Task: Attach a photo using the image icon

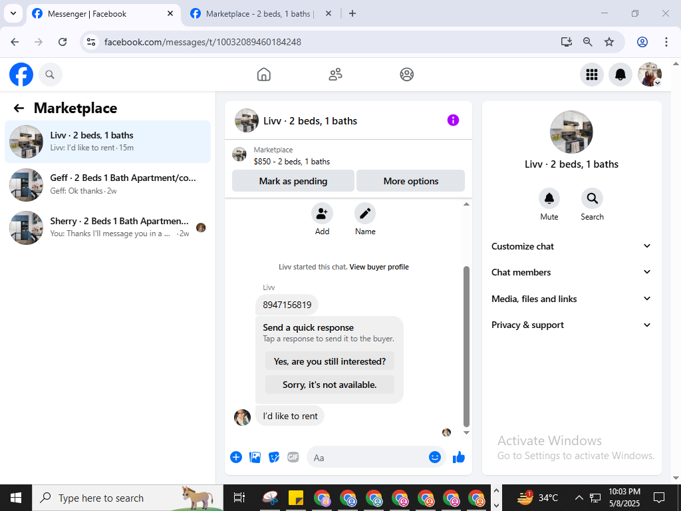Action: click(255, 457)
